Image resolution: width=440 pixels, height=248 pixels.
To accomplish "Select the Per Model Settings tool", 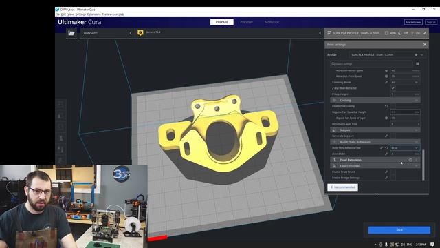I will point(60,149).
